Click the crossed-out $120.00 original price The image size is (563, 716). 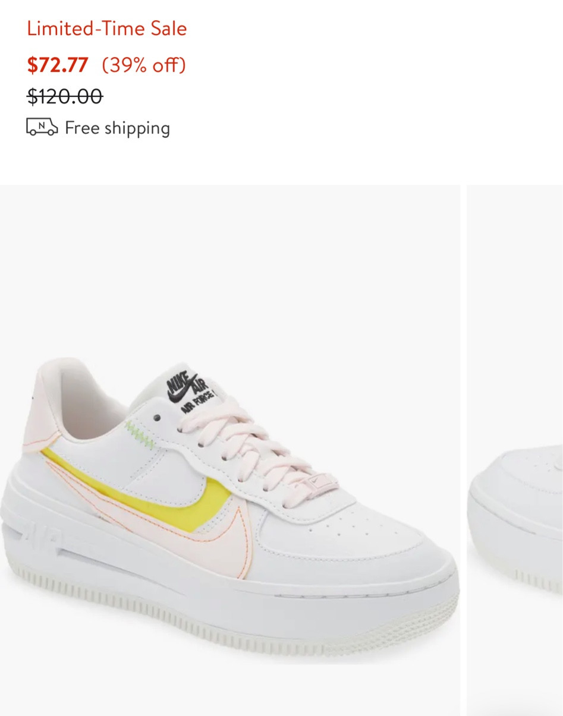pyautogui.click(x=65, y=96)
